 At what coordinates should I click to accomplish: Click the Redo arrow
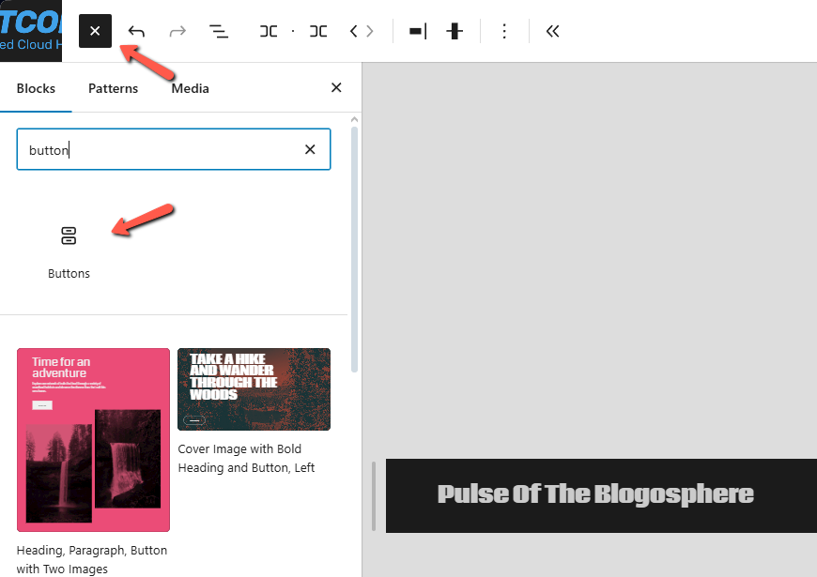coord(177,31)
